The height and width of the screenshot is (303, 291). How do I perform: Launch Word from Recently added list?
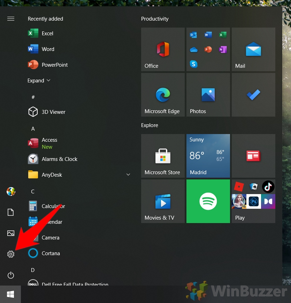pyautogui.click(x=41, y=49)
